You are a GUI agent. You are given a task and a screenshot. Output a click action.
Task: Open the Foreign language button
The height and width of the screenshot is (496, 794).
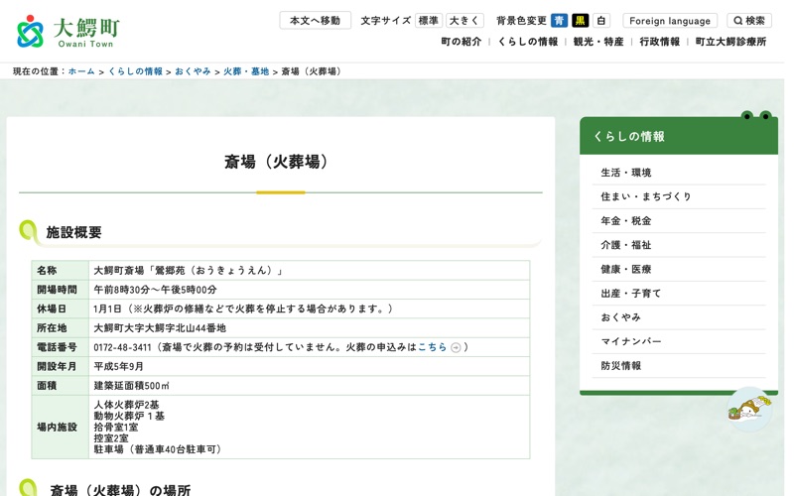670,21
